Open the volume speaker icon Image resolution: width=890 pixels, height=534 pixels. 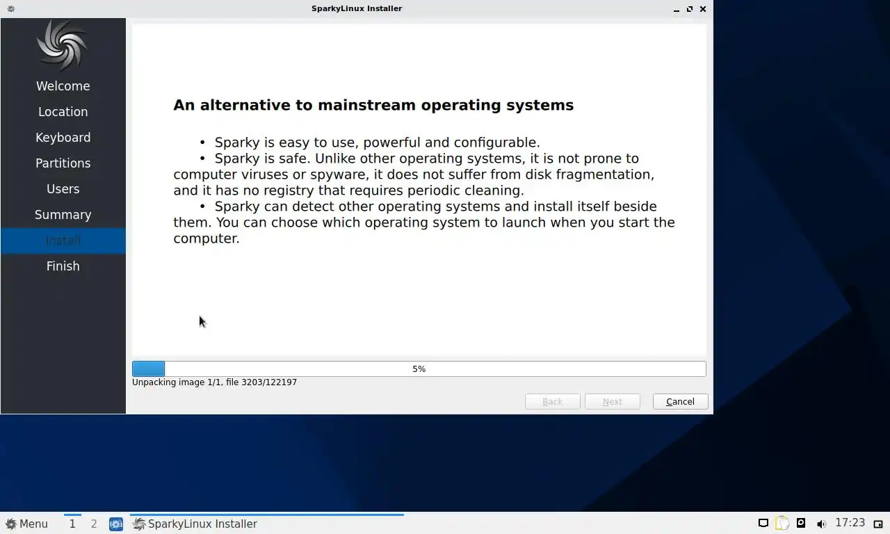820,524
